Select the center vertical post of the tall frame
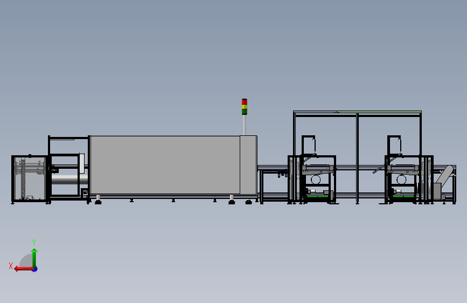The width and height of the screenshot is (467, 303). (358, 158)
